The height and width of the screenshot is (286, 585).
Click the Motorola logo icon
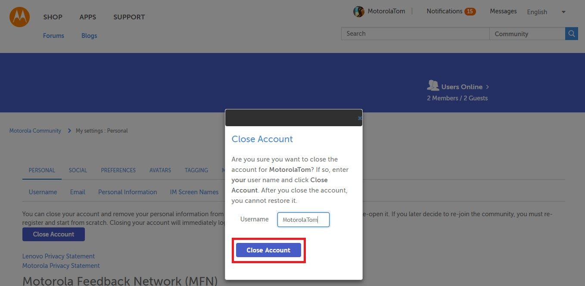(x=19, y=17)
